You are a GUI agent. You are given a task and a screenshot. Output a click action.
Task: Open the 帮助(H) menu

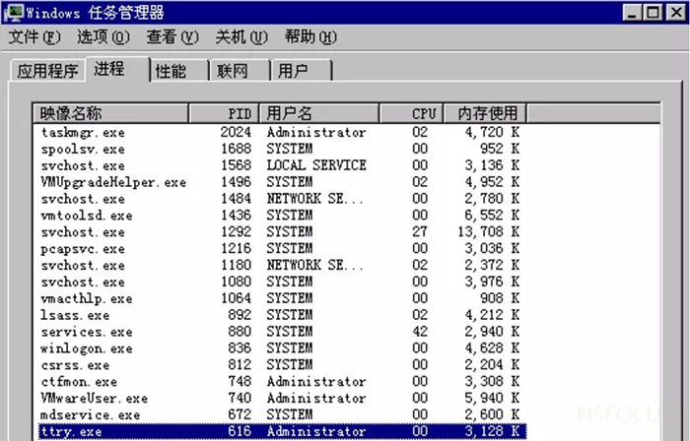coord(310,36)
